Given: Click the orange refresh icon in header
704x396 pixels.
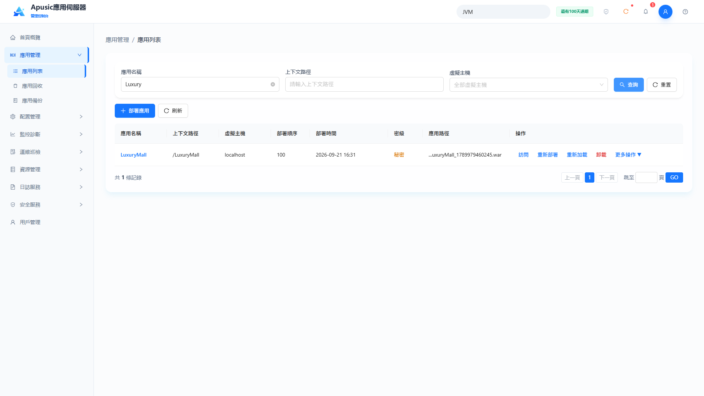Looking at the screenshot, I should coord(626,12).
